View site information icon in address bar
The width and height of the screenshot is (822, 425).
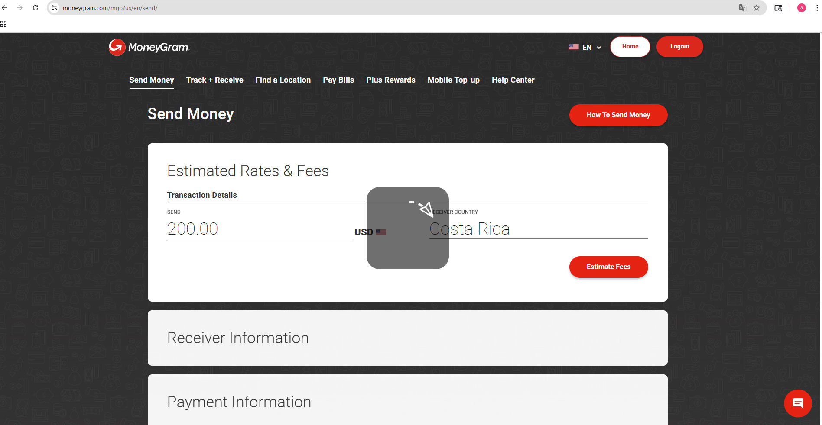pos(54,8)
